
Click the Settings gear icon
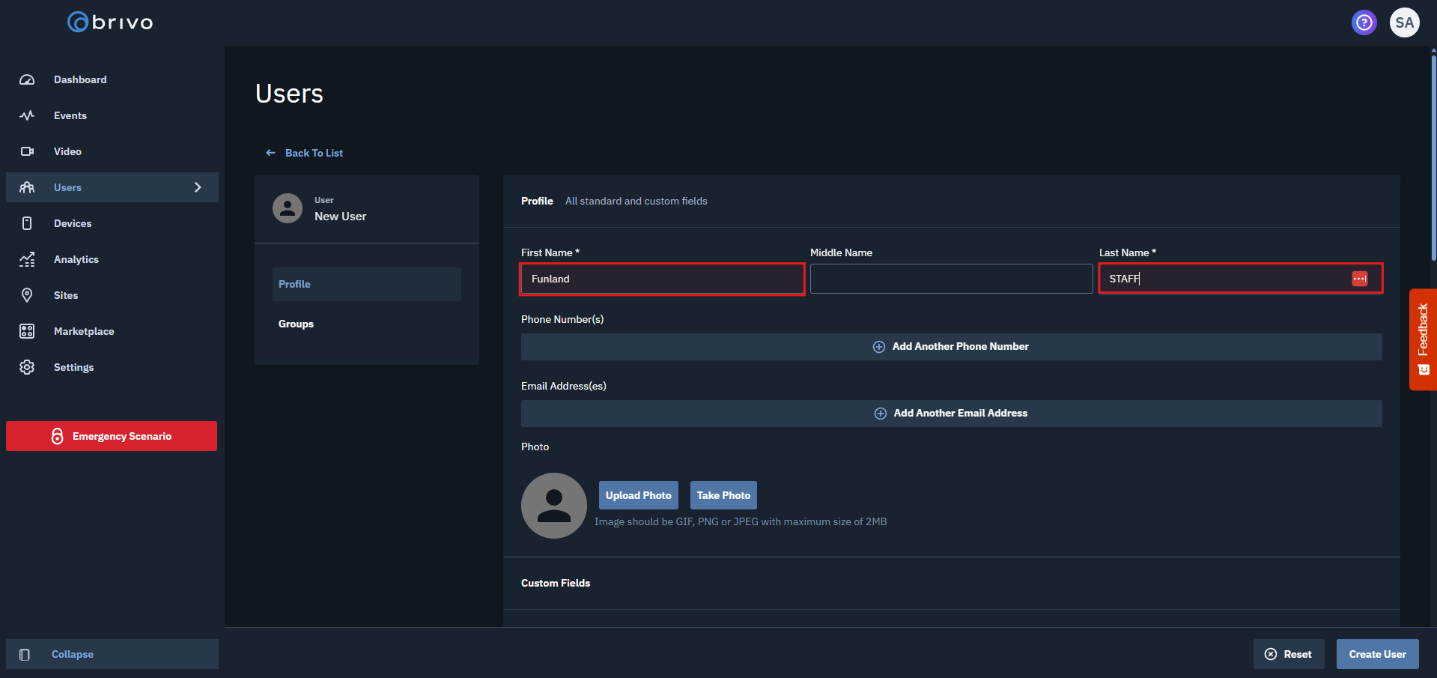(x=27, y=367)
